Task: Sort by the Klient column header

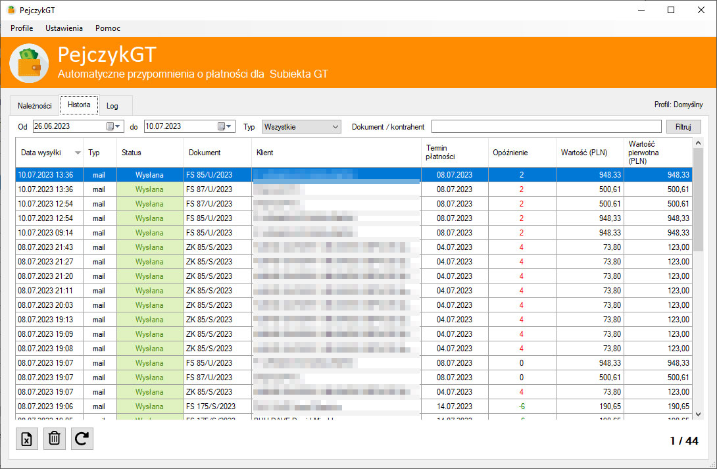Action: pyautogui.click(x=336, y=153)
